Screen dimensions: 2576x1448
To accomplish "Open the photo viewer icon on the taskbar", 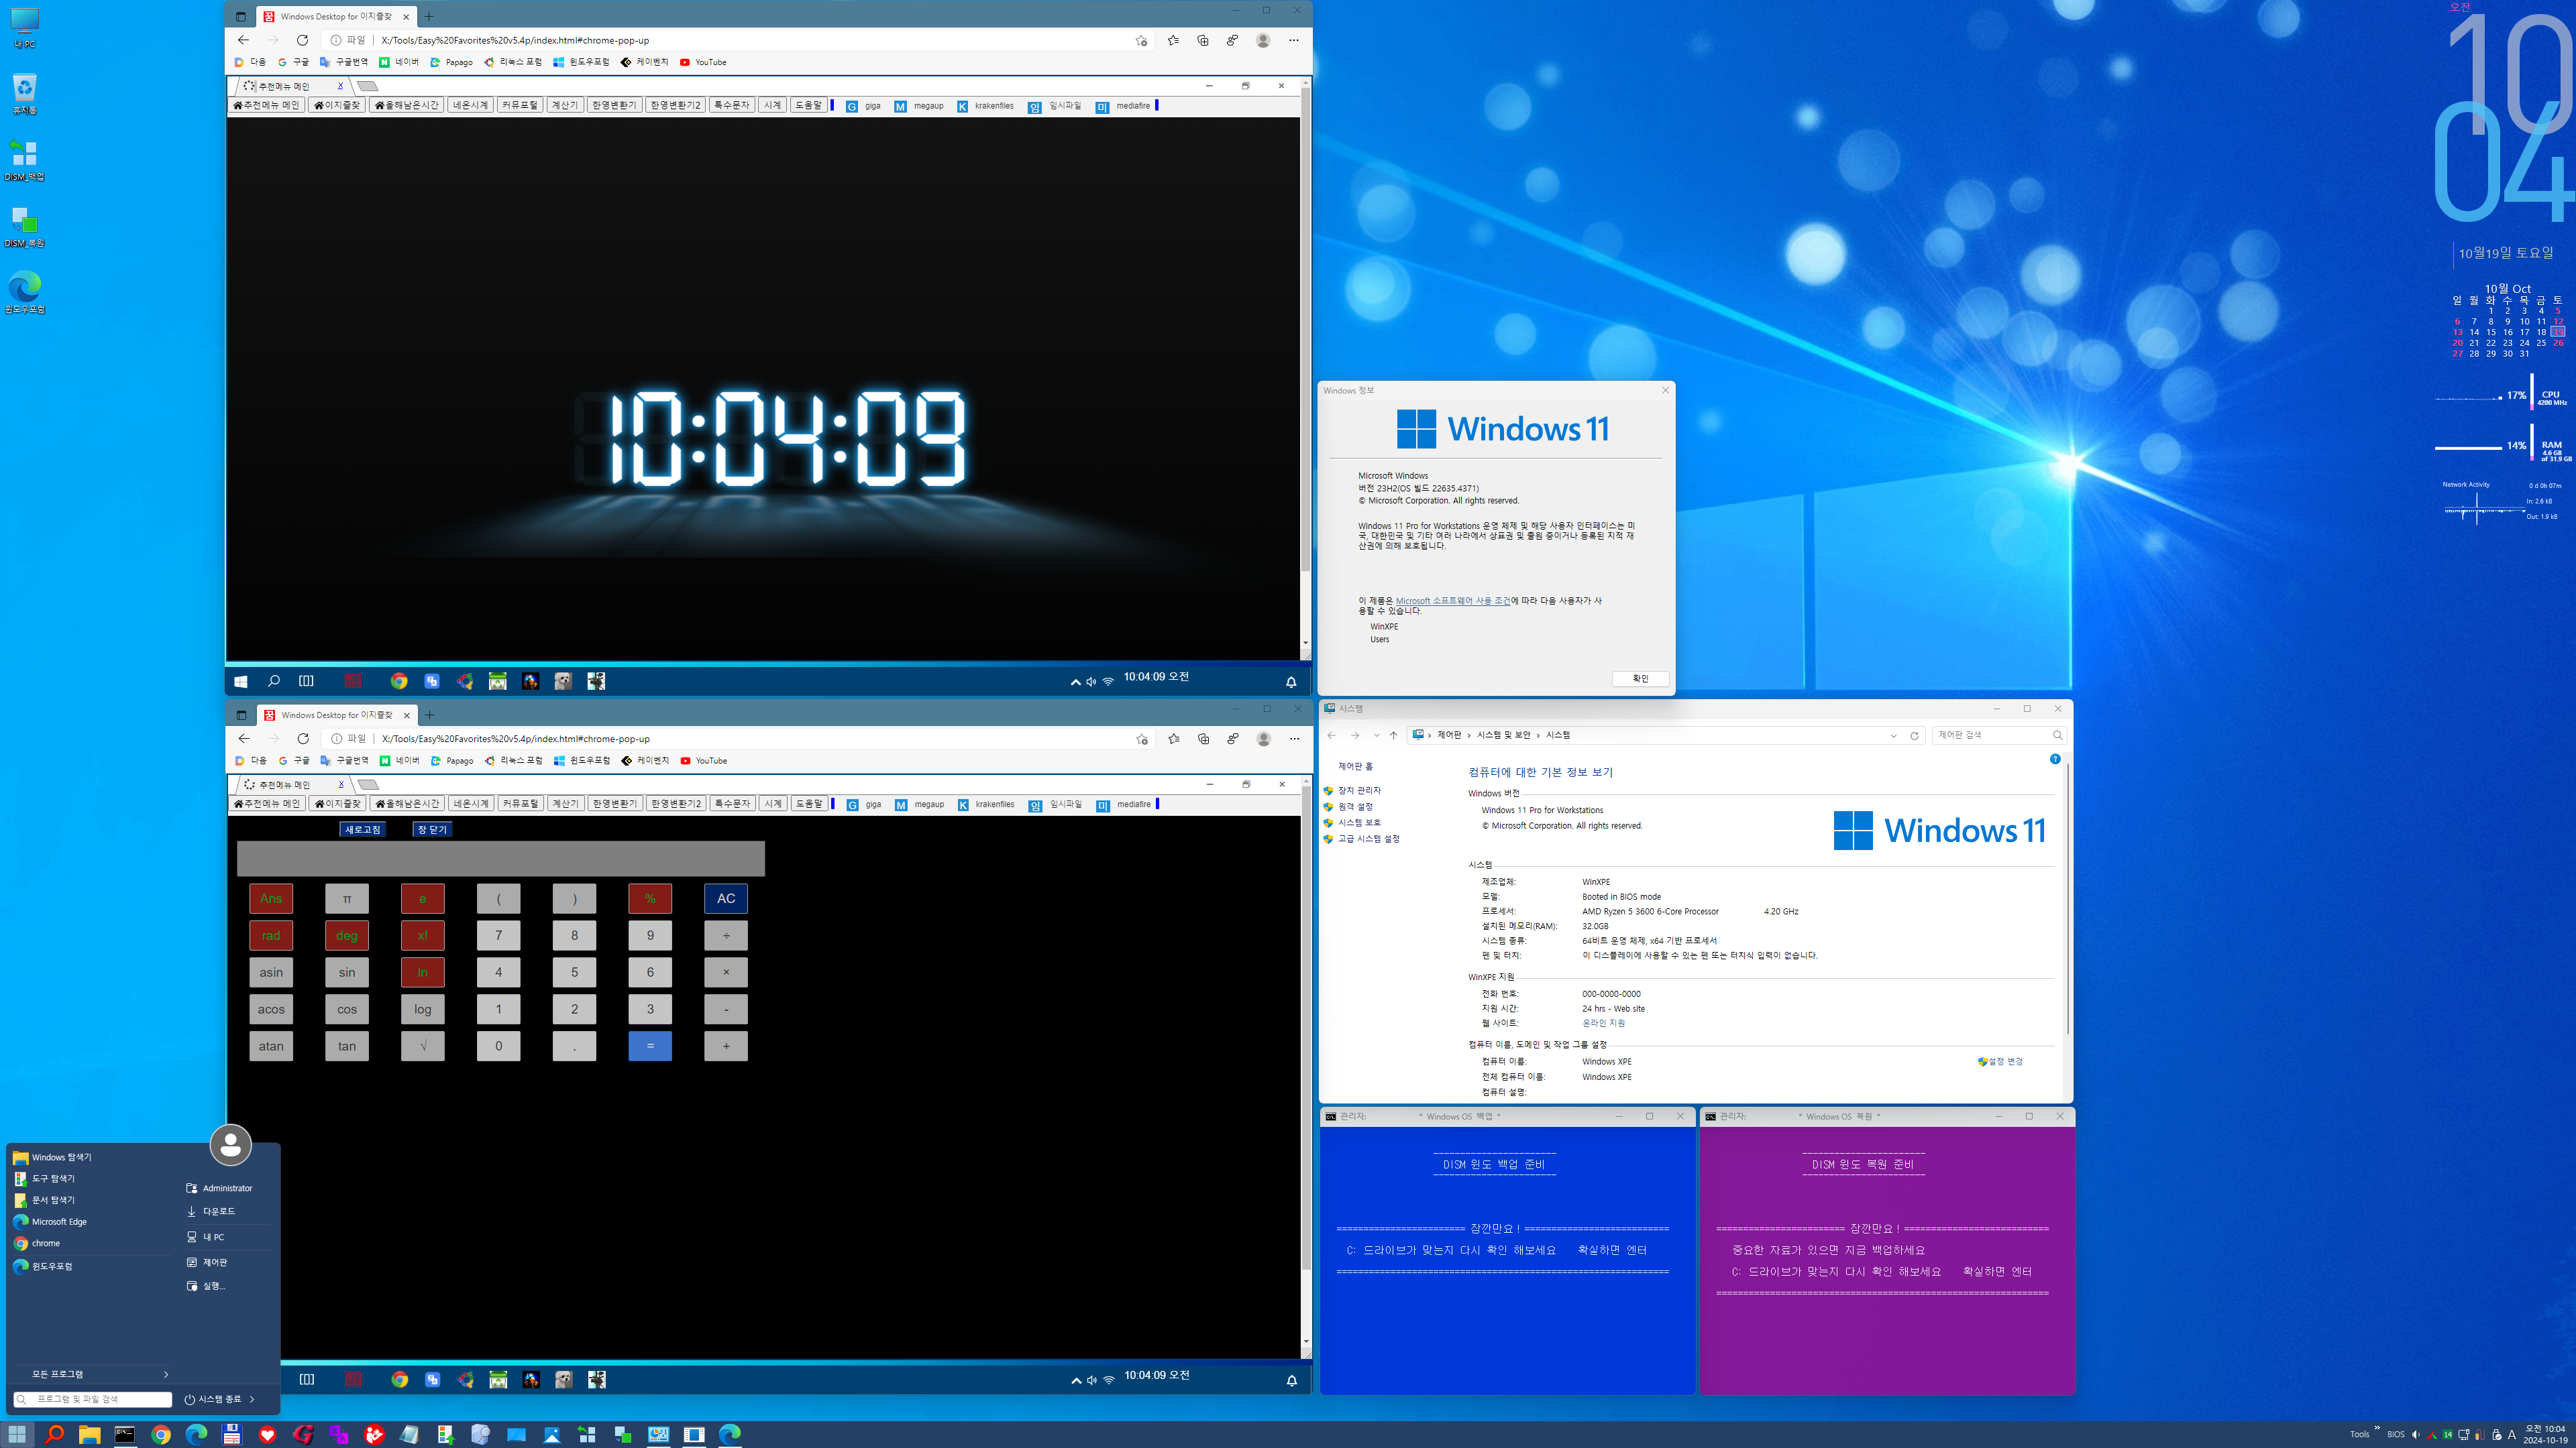I will 552,1434.
